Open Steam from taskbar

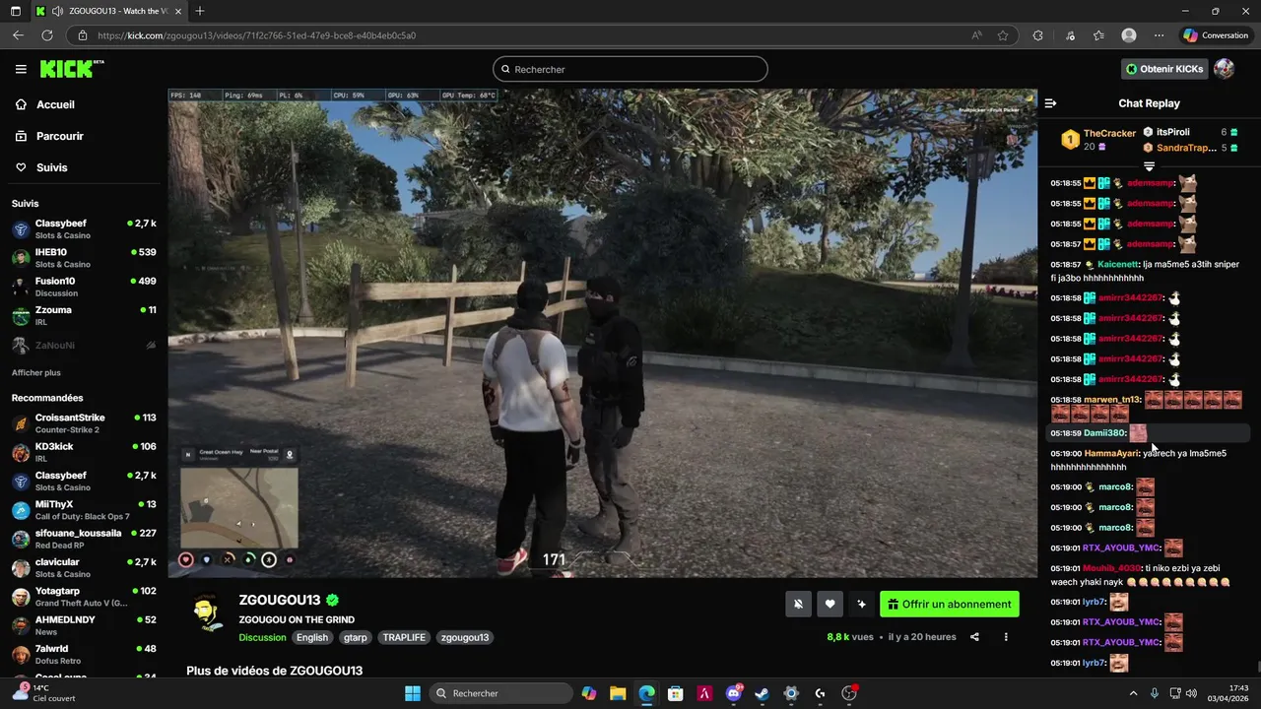pyautogui.click(x=762, y=693)
